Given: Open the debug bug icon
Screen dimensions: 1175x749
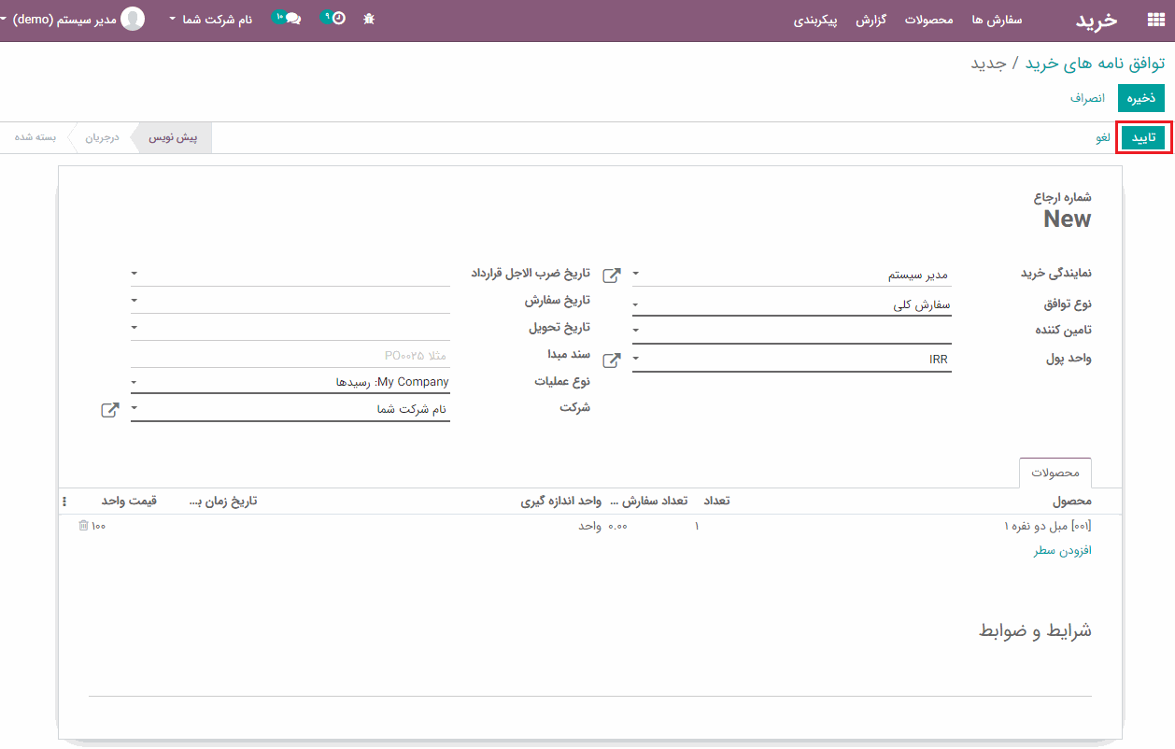Looking at the screenshot, I should (369, 19).
